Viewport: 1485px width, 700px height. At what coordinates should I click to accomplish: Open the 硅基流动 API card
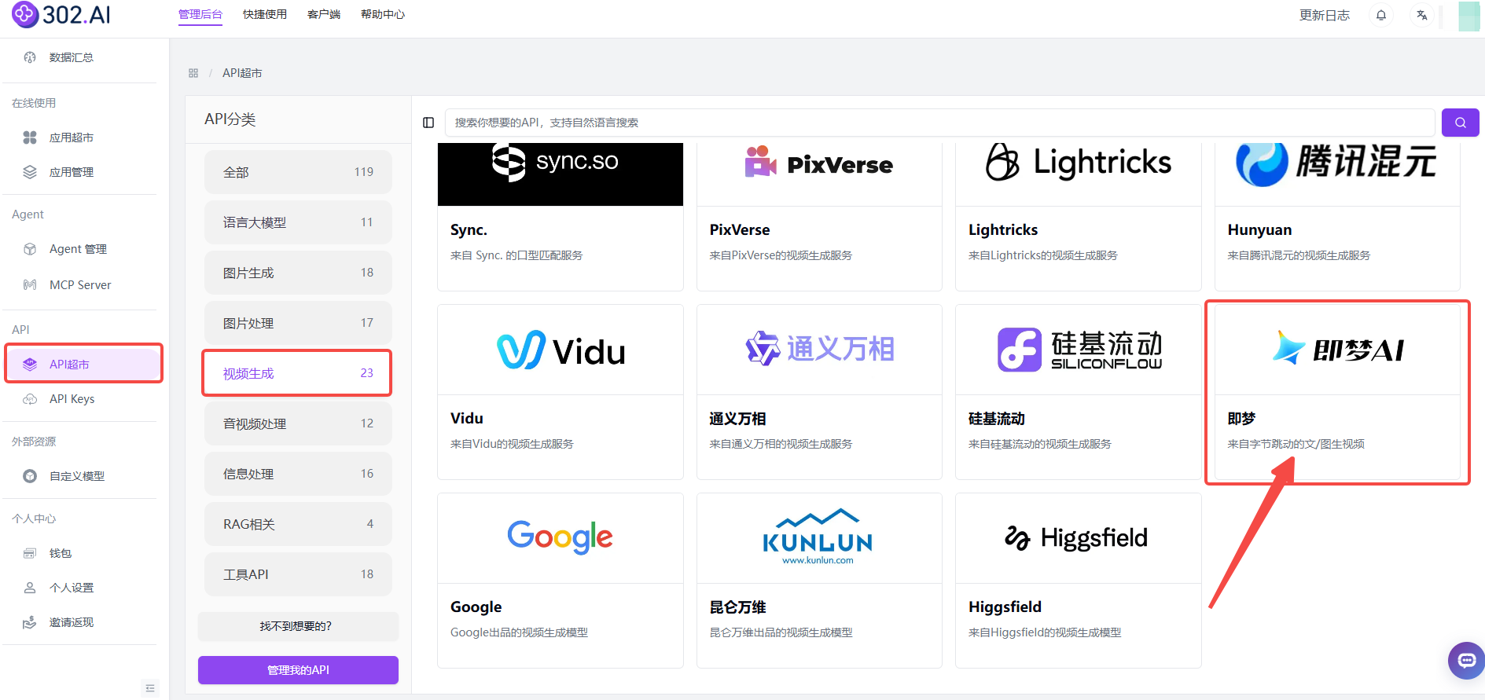pyautogui.click(x=1079, y=392)
